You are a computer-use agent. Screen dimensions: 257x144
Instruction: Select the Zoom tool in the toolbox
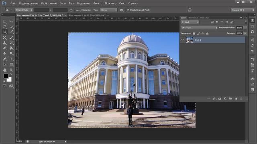(11, 70)
